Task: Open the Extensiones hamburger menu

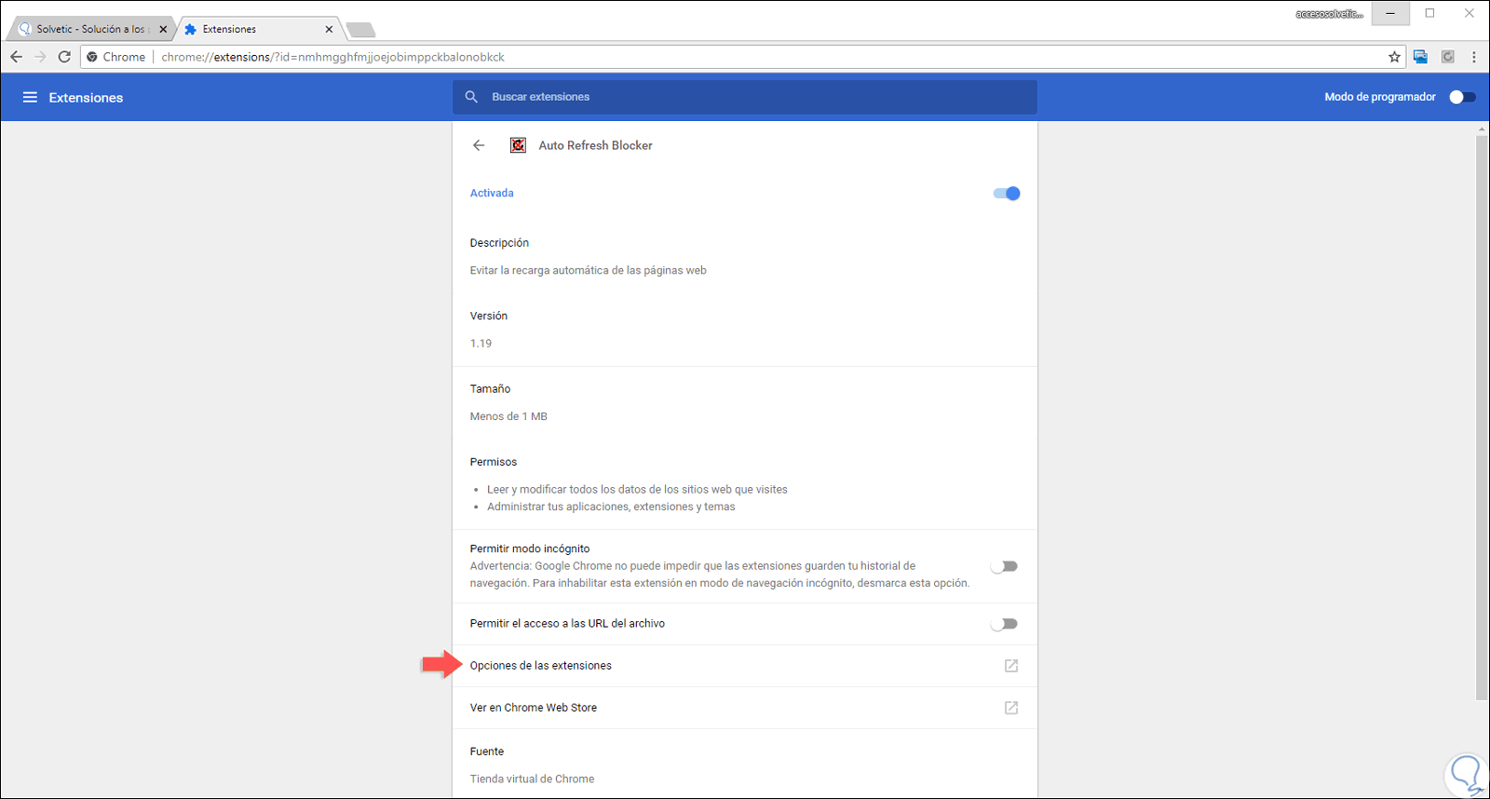Action: point(30,97)
